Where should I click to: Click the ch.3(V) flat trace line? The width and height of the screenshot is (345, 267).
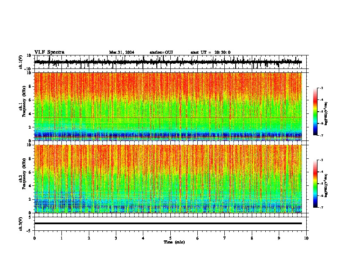coord(168,223)
